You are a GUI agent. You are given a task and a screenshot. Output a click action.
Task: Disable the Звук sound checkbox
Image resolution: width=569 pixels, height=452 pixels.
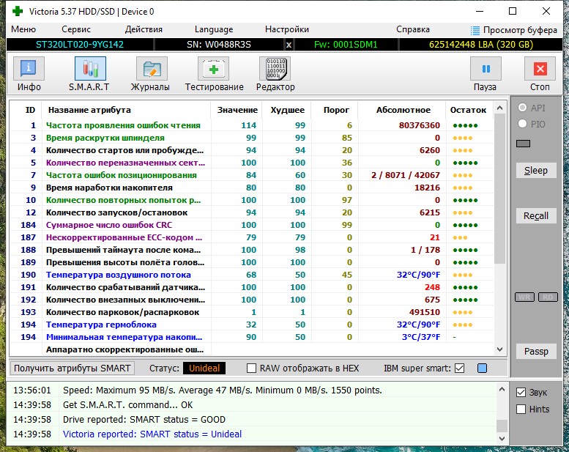click(x=521, y=393)
